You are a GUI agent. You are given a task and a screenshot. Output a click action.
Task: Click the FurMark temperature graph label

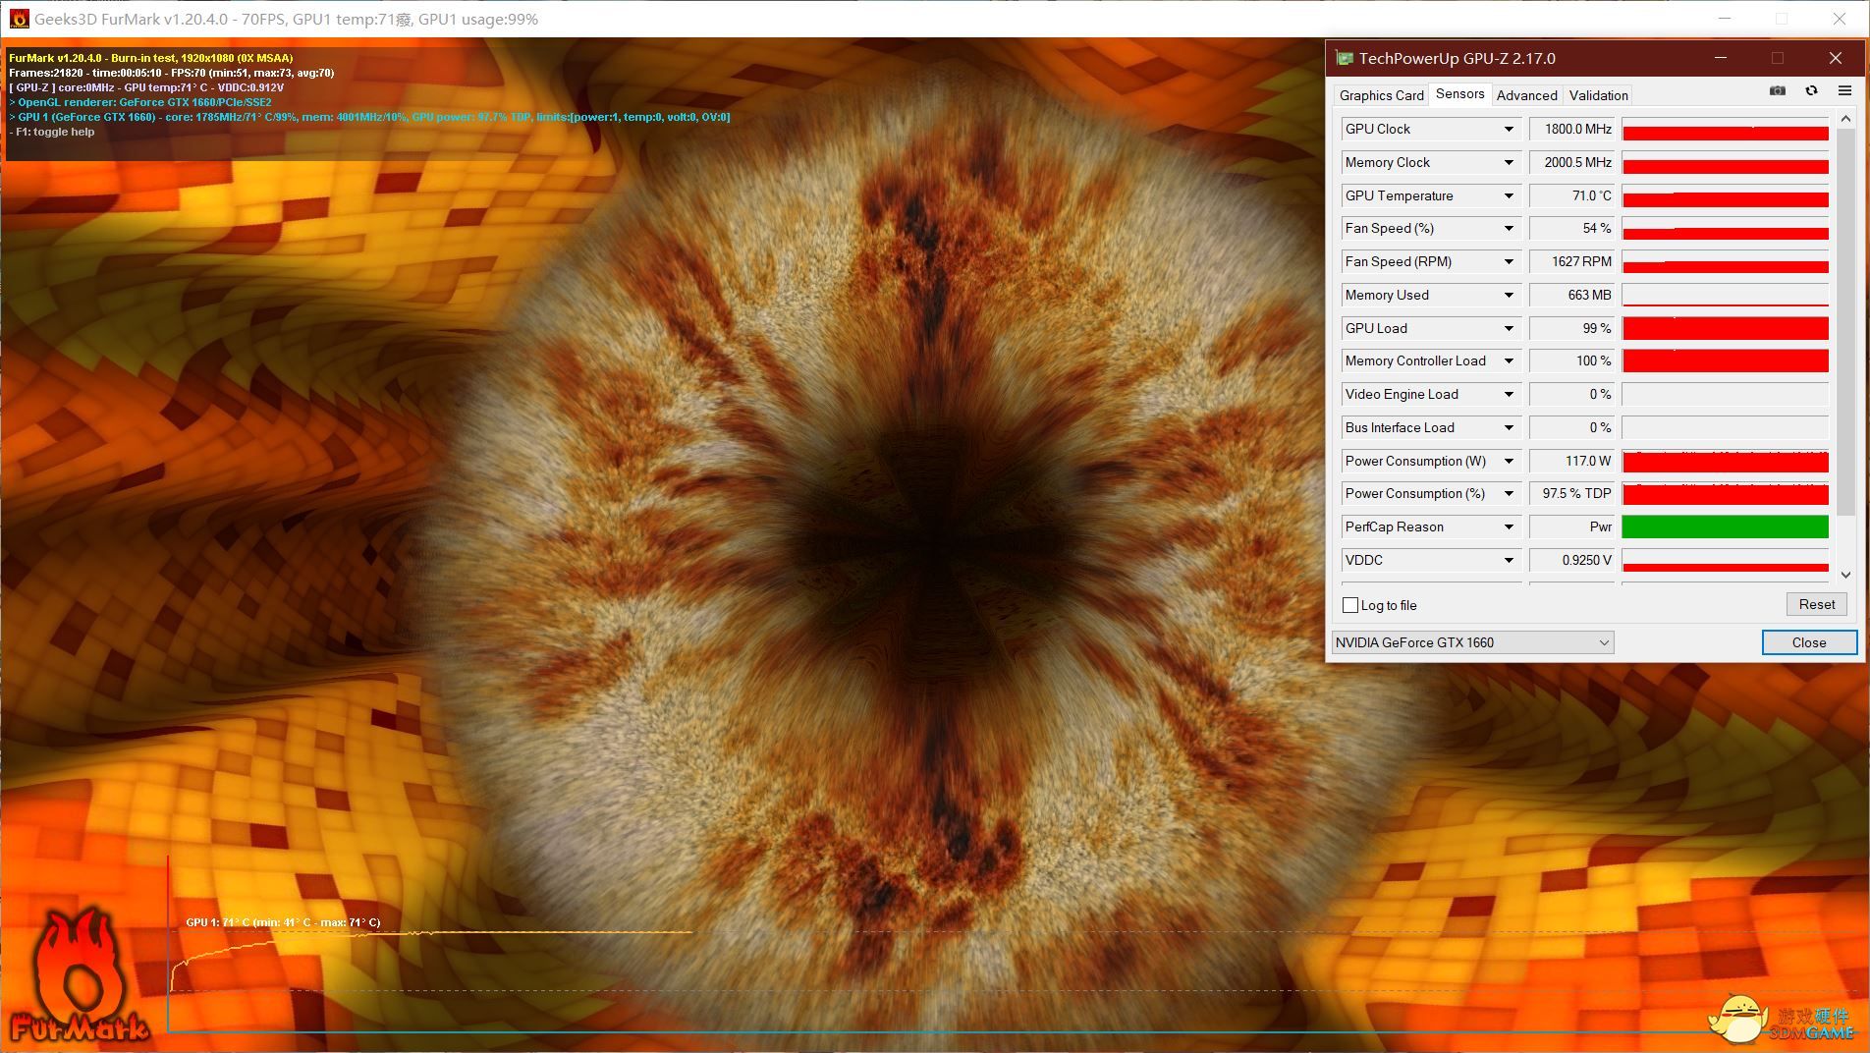pos(283,922)
